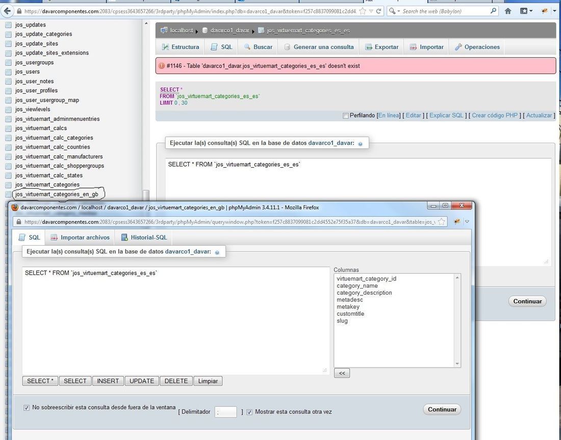Click the En línea link
561x440 pixels.
tap(389, 115)
